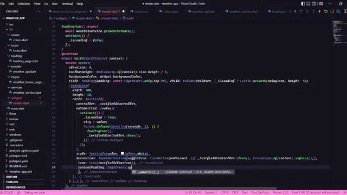The width and height of the screenshot is (347, 195).
Task: Open the Selection menu
Action: pyautogui.click(x=24, y=4)
